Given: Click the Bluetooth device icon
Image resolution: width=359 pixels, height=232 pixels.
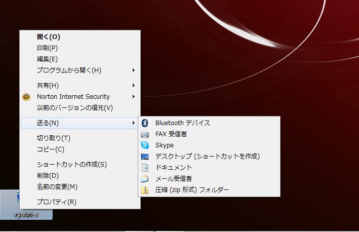Looking at the screenshot, I should (x=145, y=123).
